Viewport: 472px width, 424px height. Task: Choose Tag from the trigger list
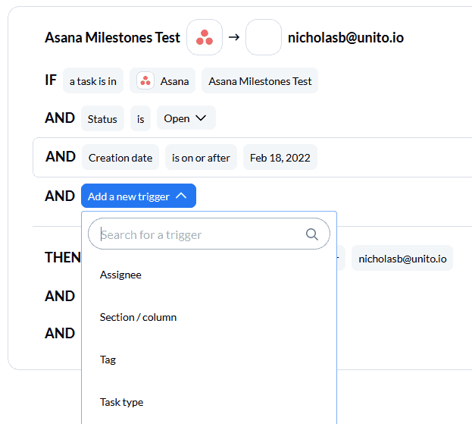tap(108, 360)
